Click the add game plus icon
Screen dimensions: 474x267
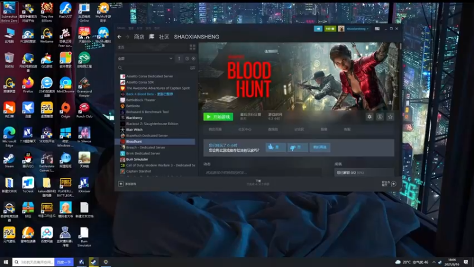121,184
